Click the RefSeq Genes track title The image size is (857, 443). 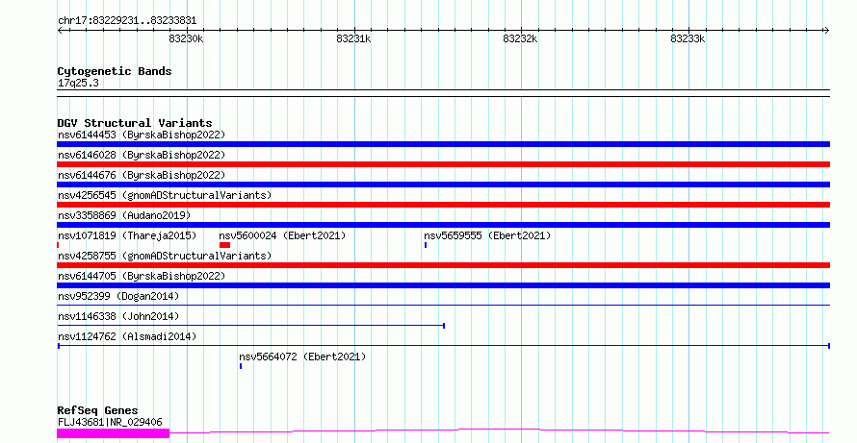(x=98, y=410)
